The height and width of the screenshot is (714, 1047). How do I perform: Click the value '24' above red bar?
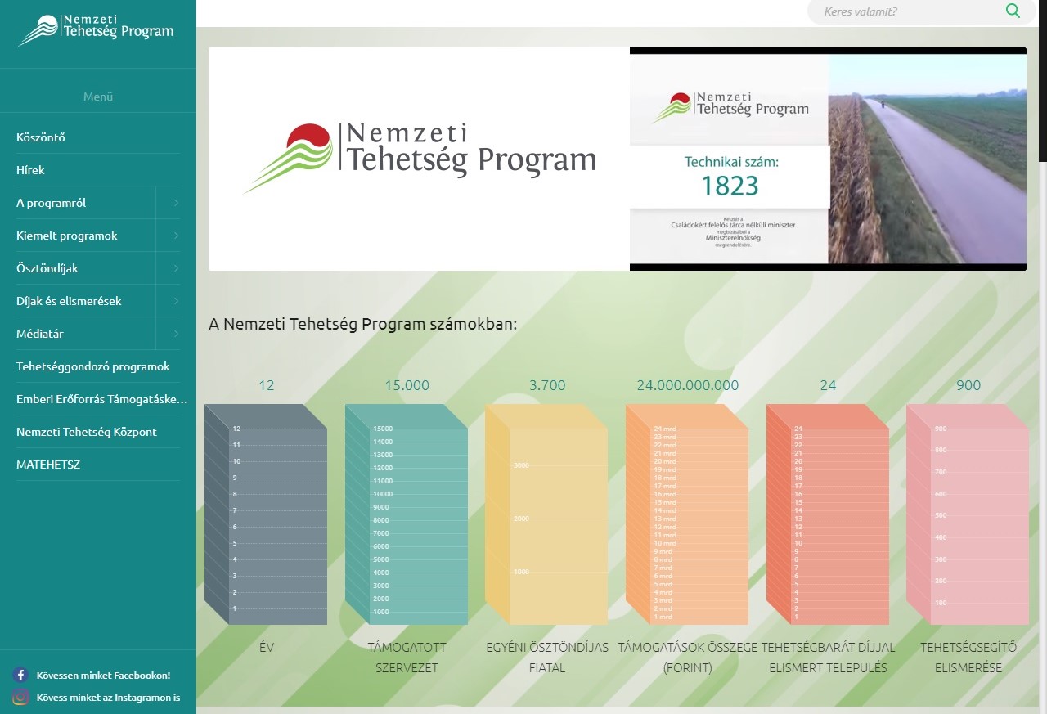[828, 385]
